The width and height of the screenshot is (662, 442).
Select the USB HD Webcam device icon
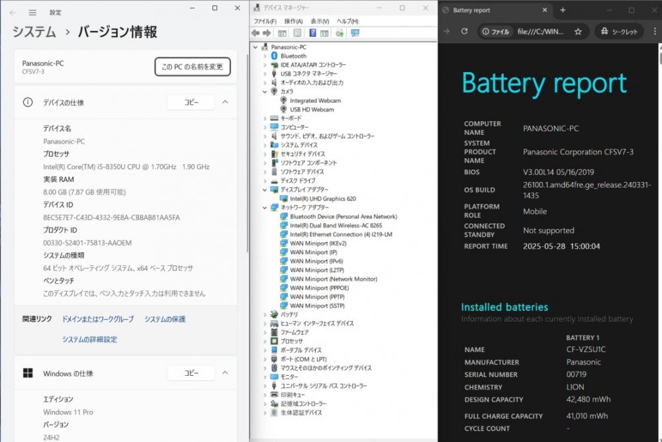click(x=284, y=109)
